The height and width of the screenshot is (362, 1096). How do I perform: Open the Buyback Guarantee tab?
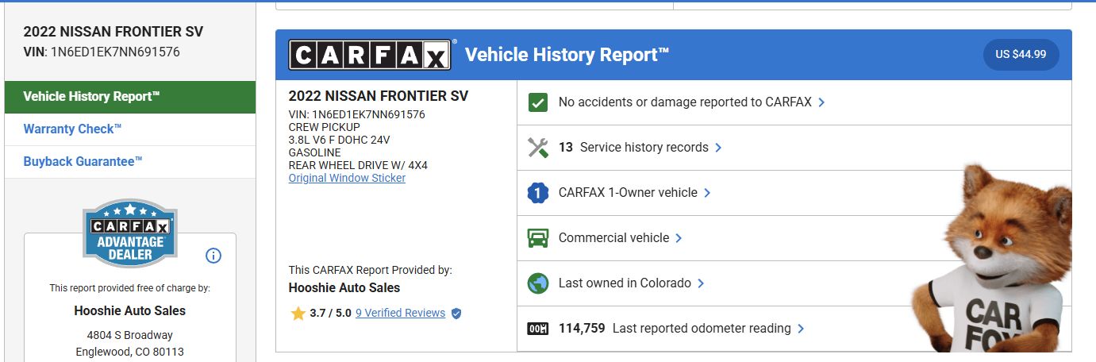pos(83,162)
